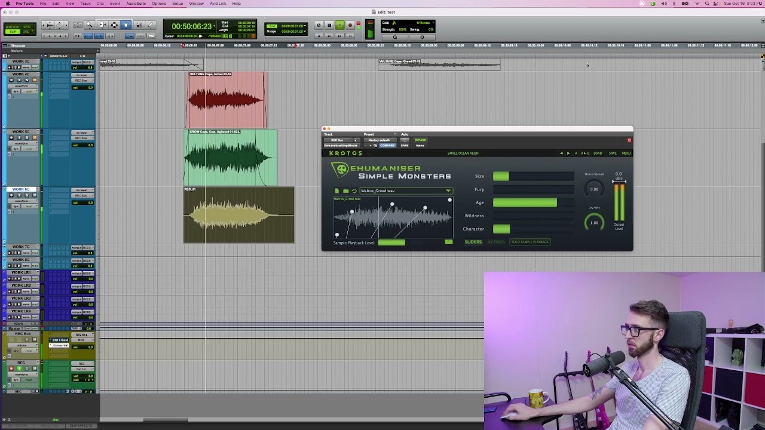Screen dimensions: 765x430
Task: Click the reload sample icon in Dehumaniser
Action: pos(354,191)
